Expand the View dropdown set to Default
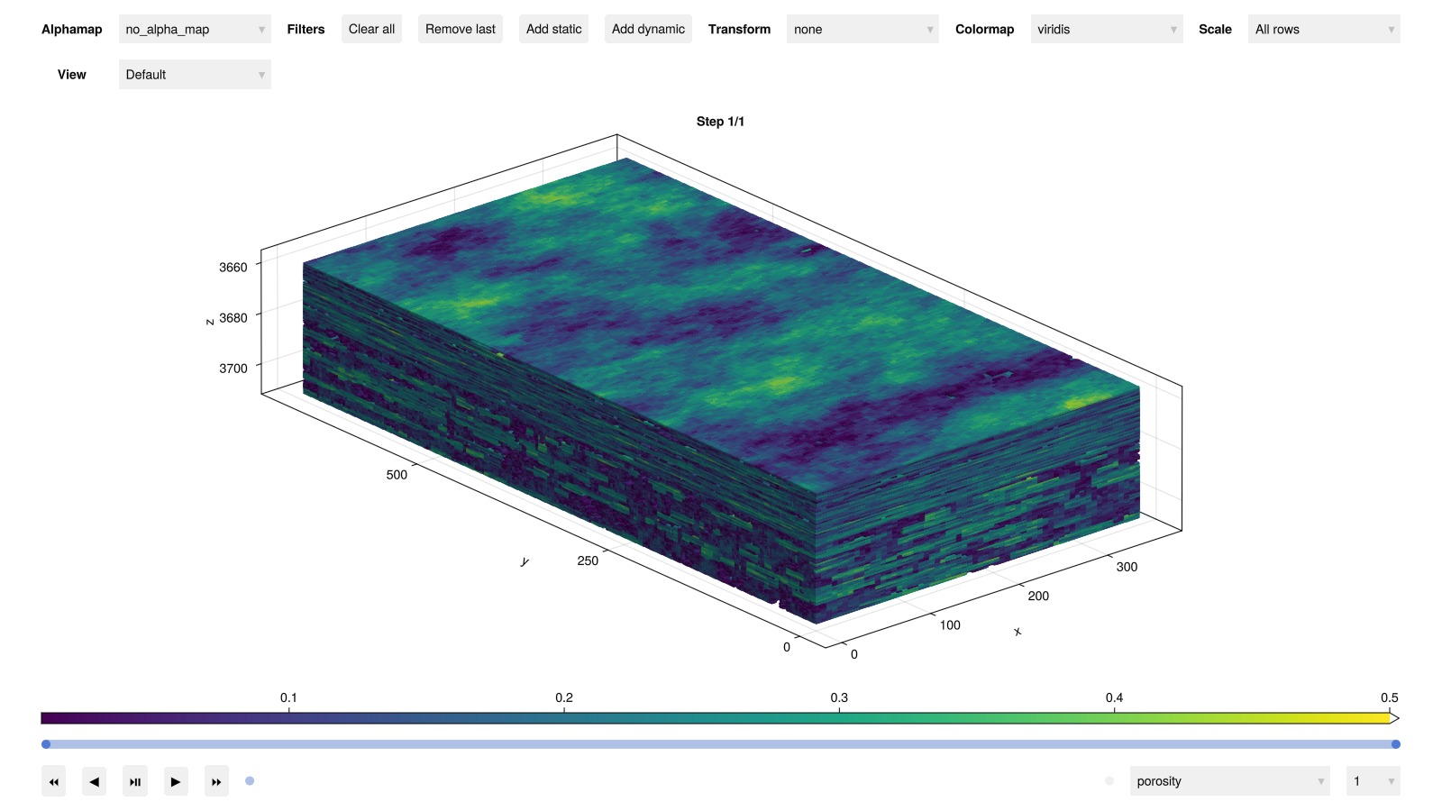 (195, 75)
